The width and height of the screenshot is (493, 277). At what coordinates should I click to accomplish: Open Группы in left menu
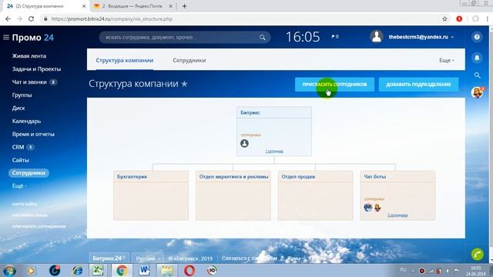[x=22, y=95]
